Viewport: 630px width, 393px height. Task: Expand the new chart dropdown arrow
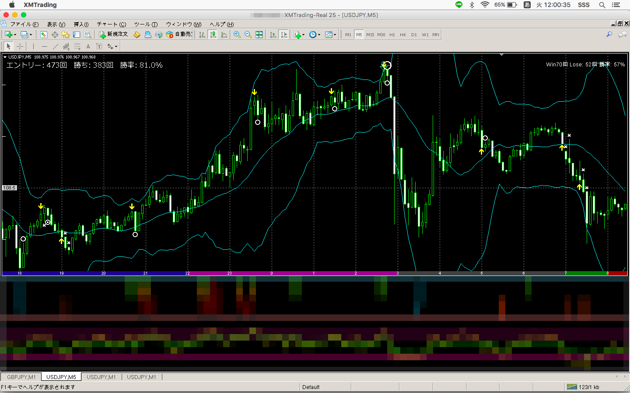tap(15, 35)
